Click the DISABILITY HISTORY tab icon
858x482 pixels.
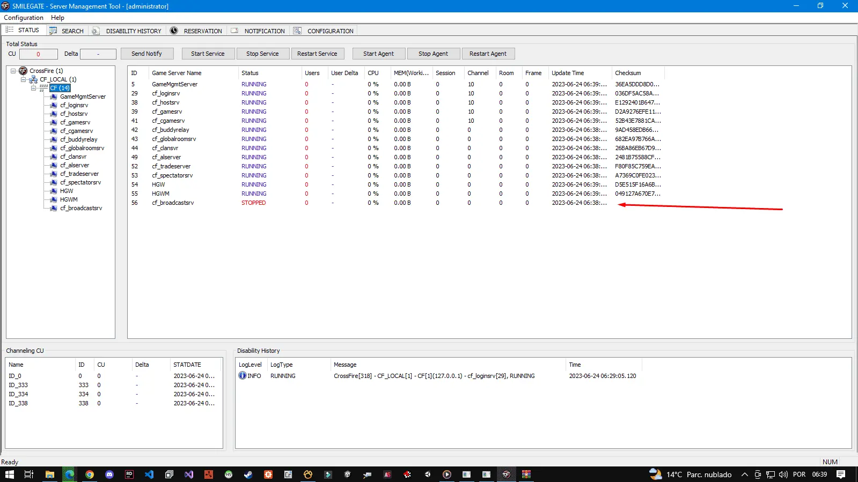[96, 31]
